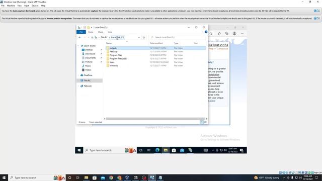Open Edge collections icon
This screenshot has width=322, height=181.
[x=227, y=34]
